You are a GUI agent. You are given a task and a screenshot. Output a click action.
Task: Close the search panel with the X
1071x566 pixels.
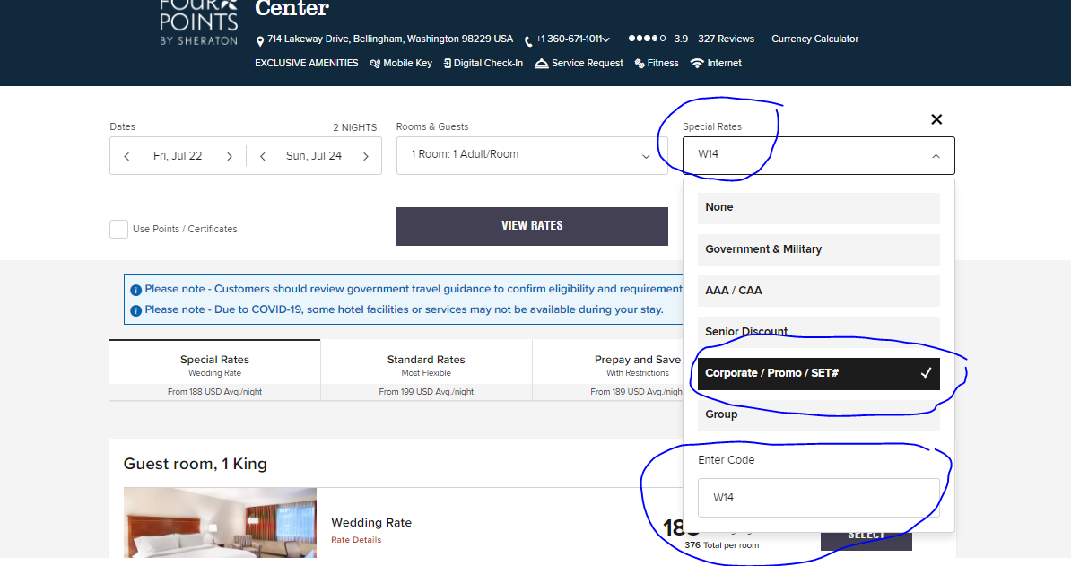click(936, 119)
